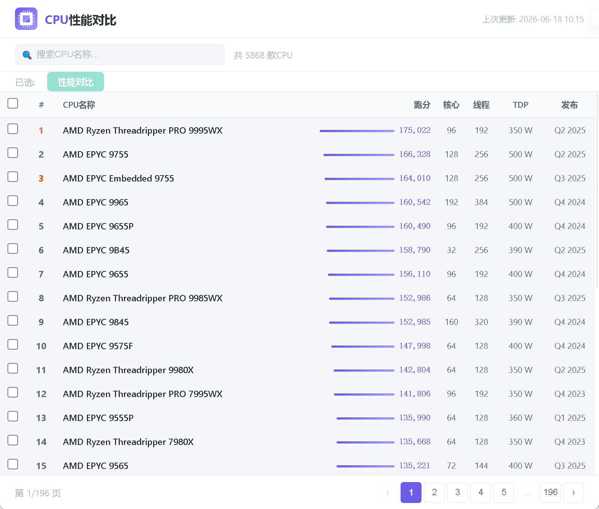Click the score value 158,790
Viewport: 599px width, 509px height.
[415, 250]
